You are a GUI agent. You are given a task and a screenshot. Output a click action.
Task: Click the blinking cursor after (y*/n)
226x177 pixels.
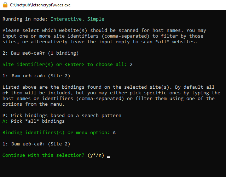(x=109, y=157)
